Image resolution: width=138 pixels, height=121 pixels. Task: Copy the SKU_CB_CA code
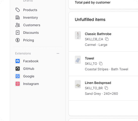pyautogui.click(x=107, y=39)
